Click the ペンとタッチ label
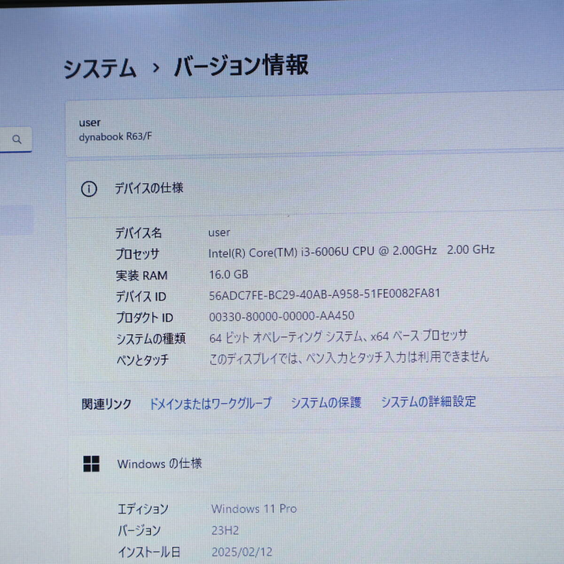Screen dimensions: 564x564 point(142,360)
